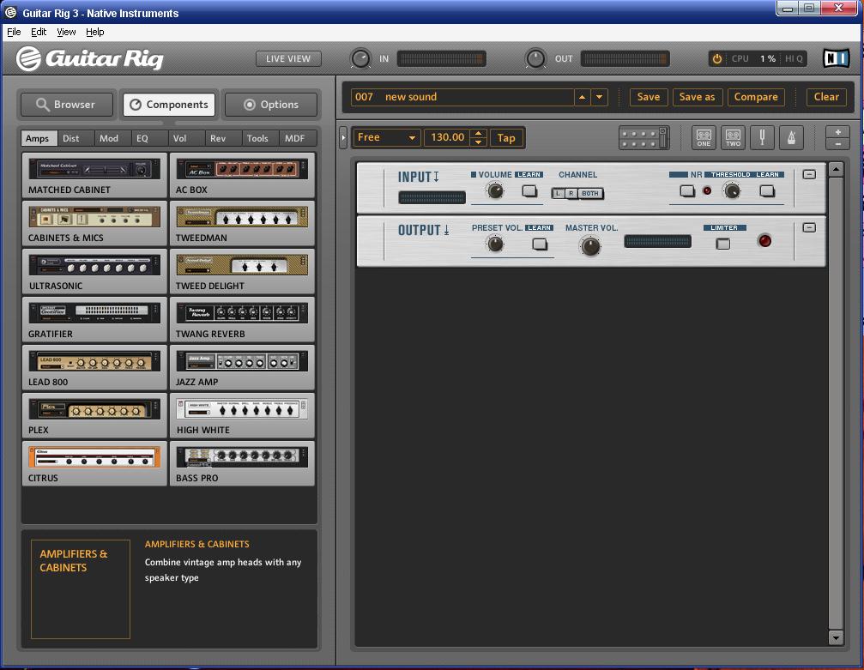Click the Save as button

pos(697,97)
